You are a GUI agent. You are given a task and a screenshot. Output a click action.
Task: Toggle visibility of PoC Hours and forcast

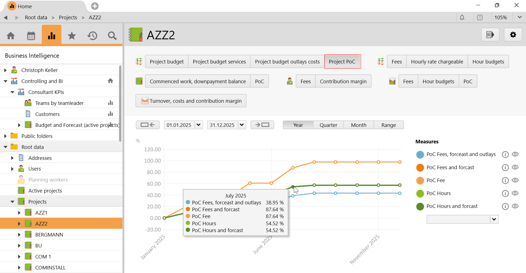pos(515,206)
